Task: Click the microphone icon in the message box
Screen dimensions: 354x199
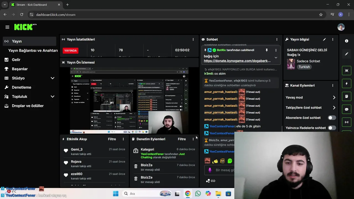Action: [x=210, y=170]
